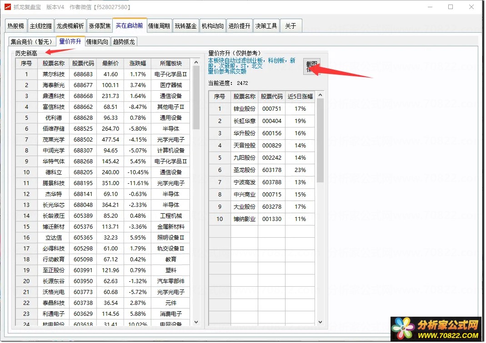Select 圣龙股份 row in right table
Viewport: 486px width, 343px height.
[x=244, y=170]
